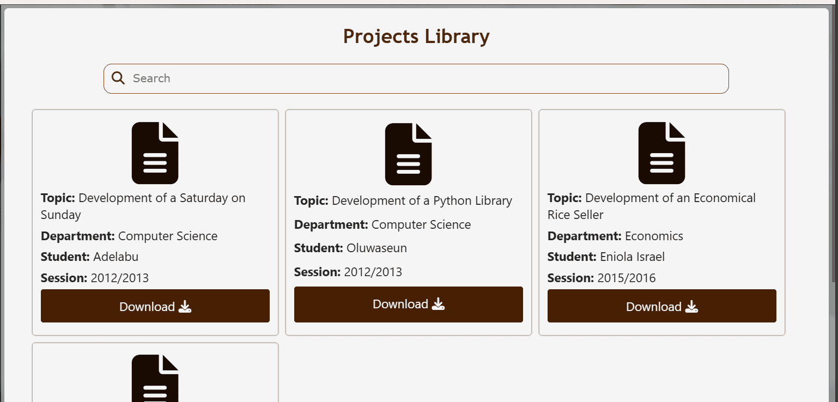Image resolution: width=838 pixels, height=402 pixels.
Task: Select the Projects Library page title
Action: click(416, 36)
